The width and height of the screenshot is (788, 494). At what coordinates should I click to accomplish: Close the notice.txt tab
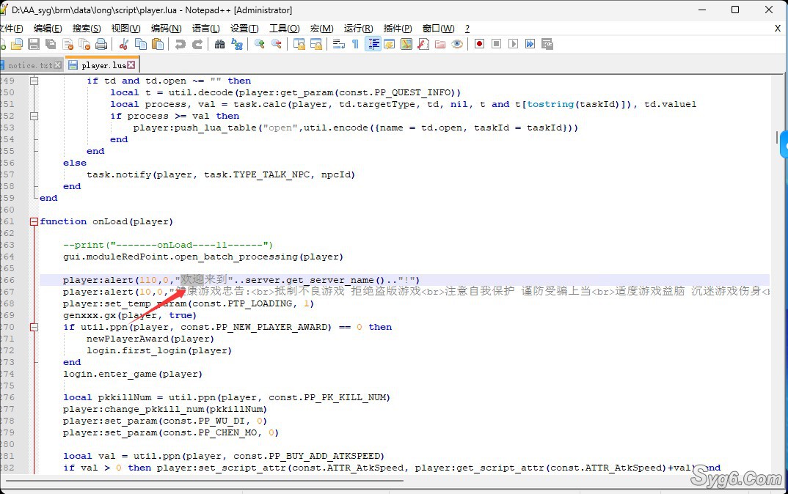point(58,64)
